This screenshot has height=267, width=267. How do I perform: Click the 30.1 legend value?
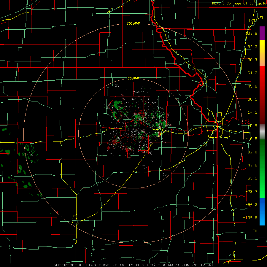pos(252,99)
